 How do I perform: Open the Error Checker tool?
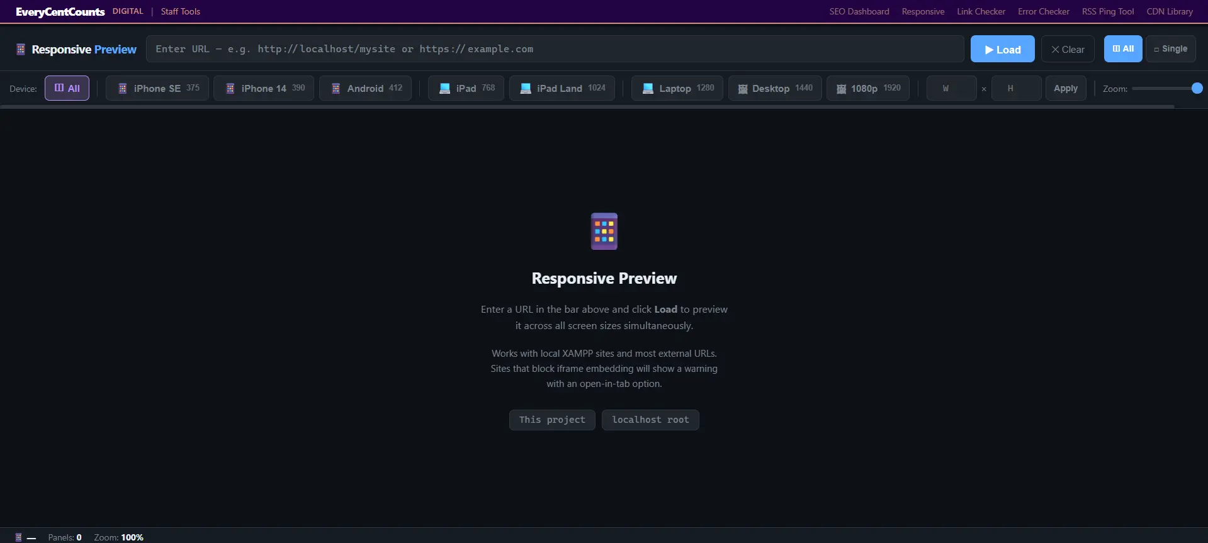pyautogui.click(x=1043, y=11)
